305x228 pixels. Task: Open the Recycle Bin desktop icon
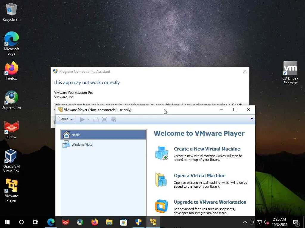pyautogui.click(x=12, y=12)
